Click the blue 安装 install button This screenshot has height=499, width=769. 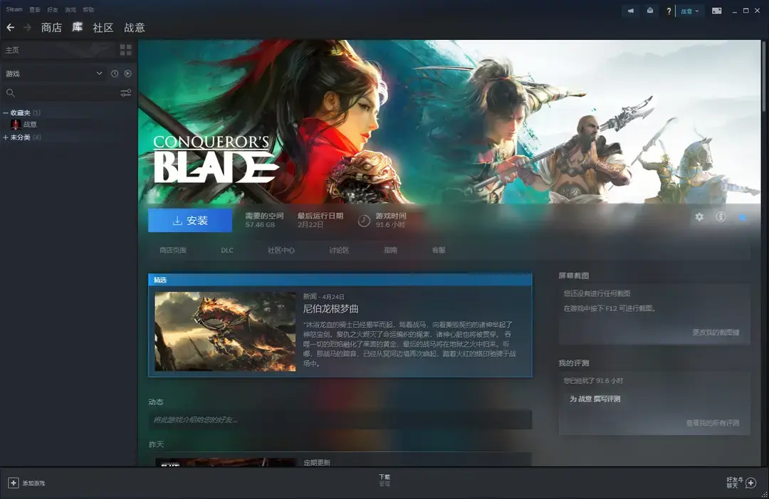coord(190,221)
